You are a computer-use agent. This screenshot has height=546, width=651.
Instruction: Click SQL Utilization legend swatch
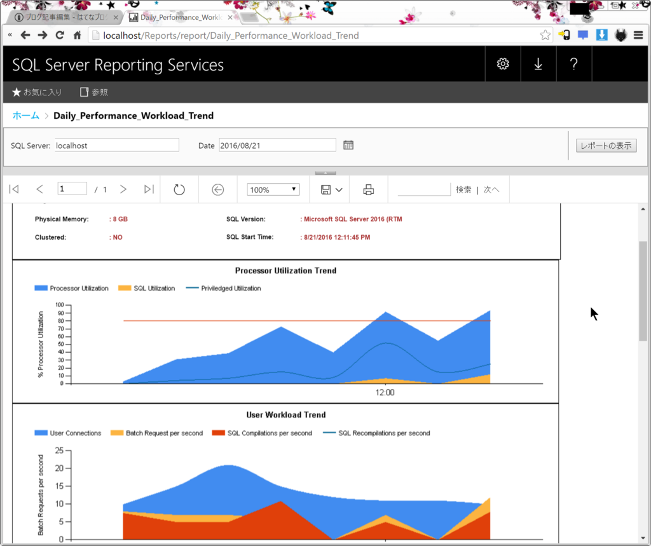[x=125, y=288]
